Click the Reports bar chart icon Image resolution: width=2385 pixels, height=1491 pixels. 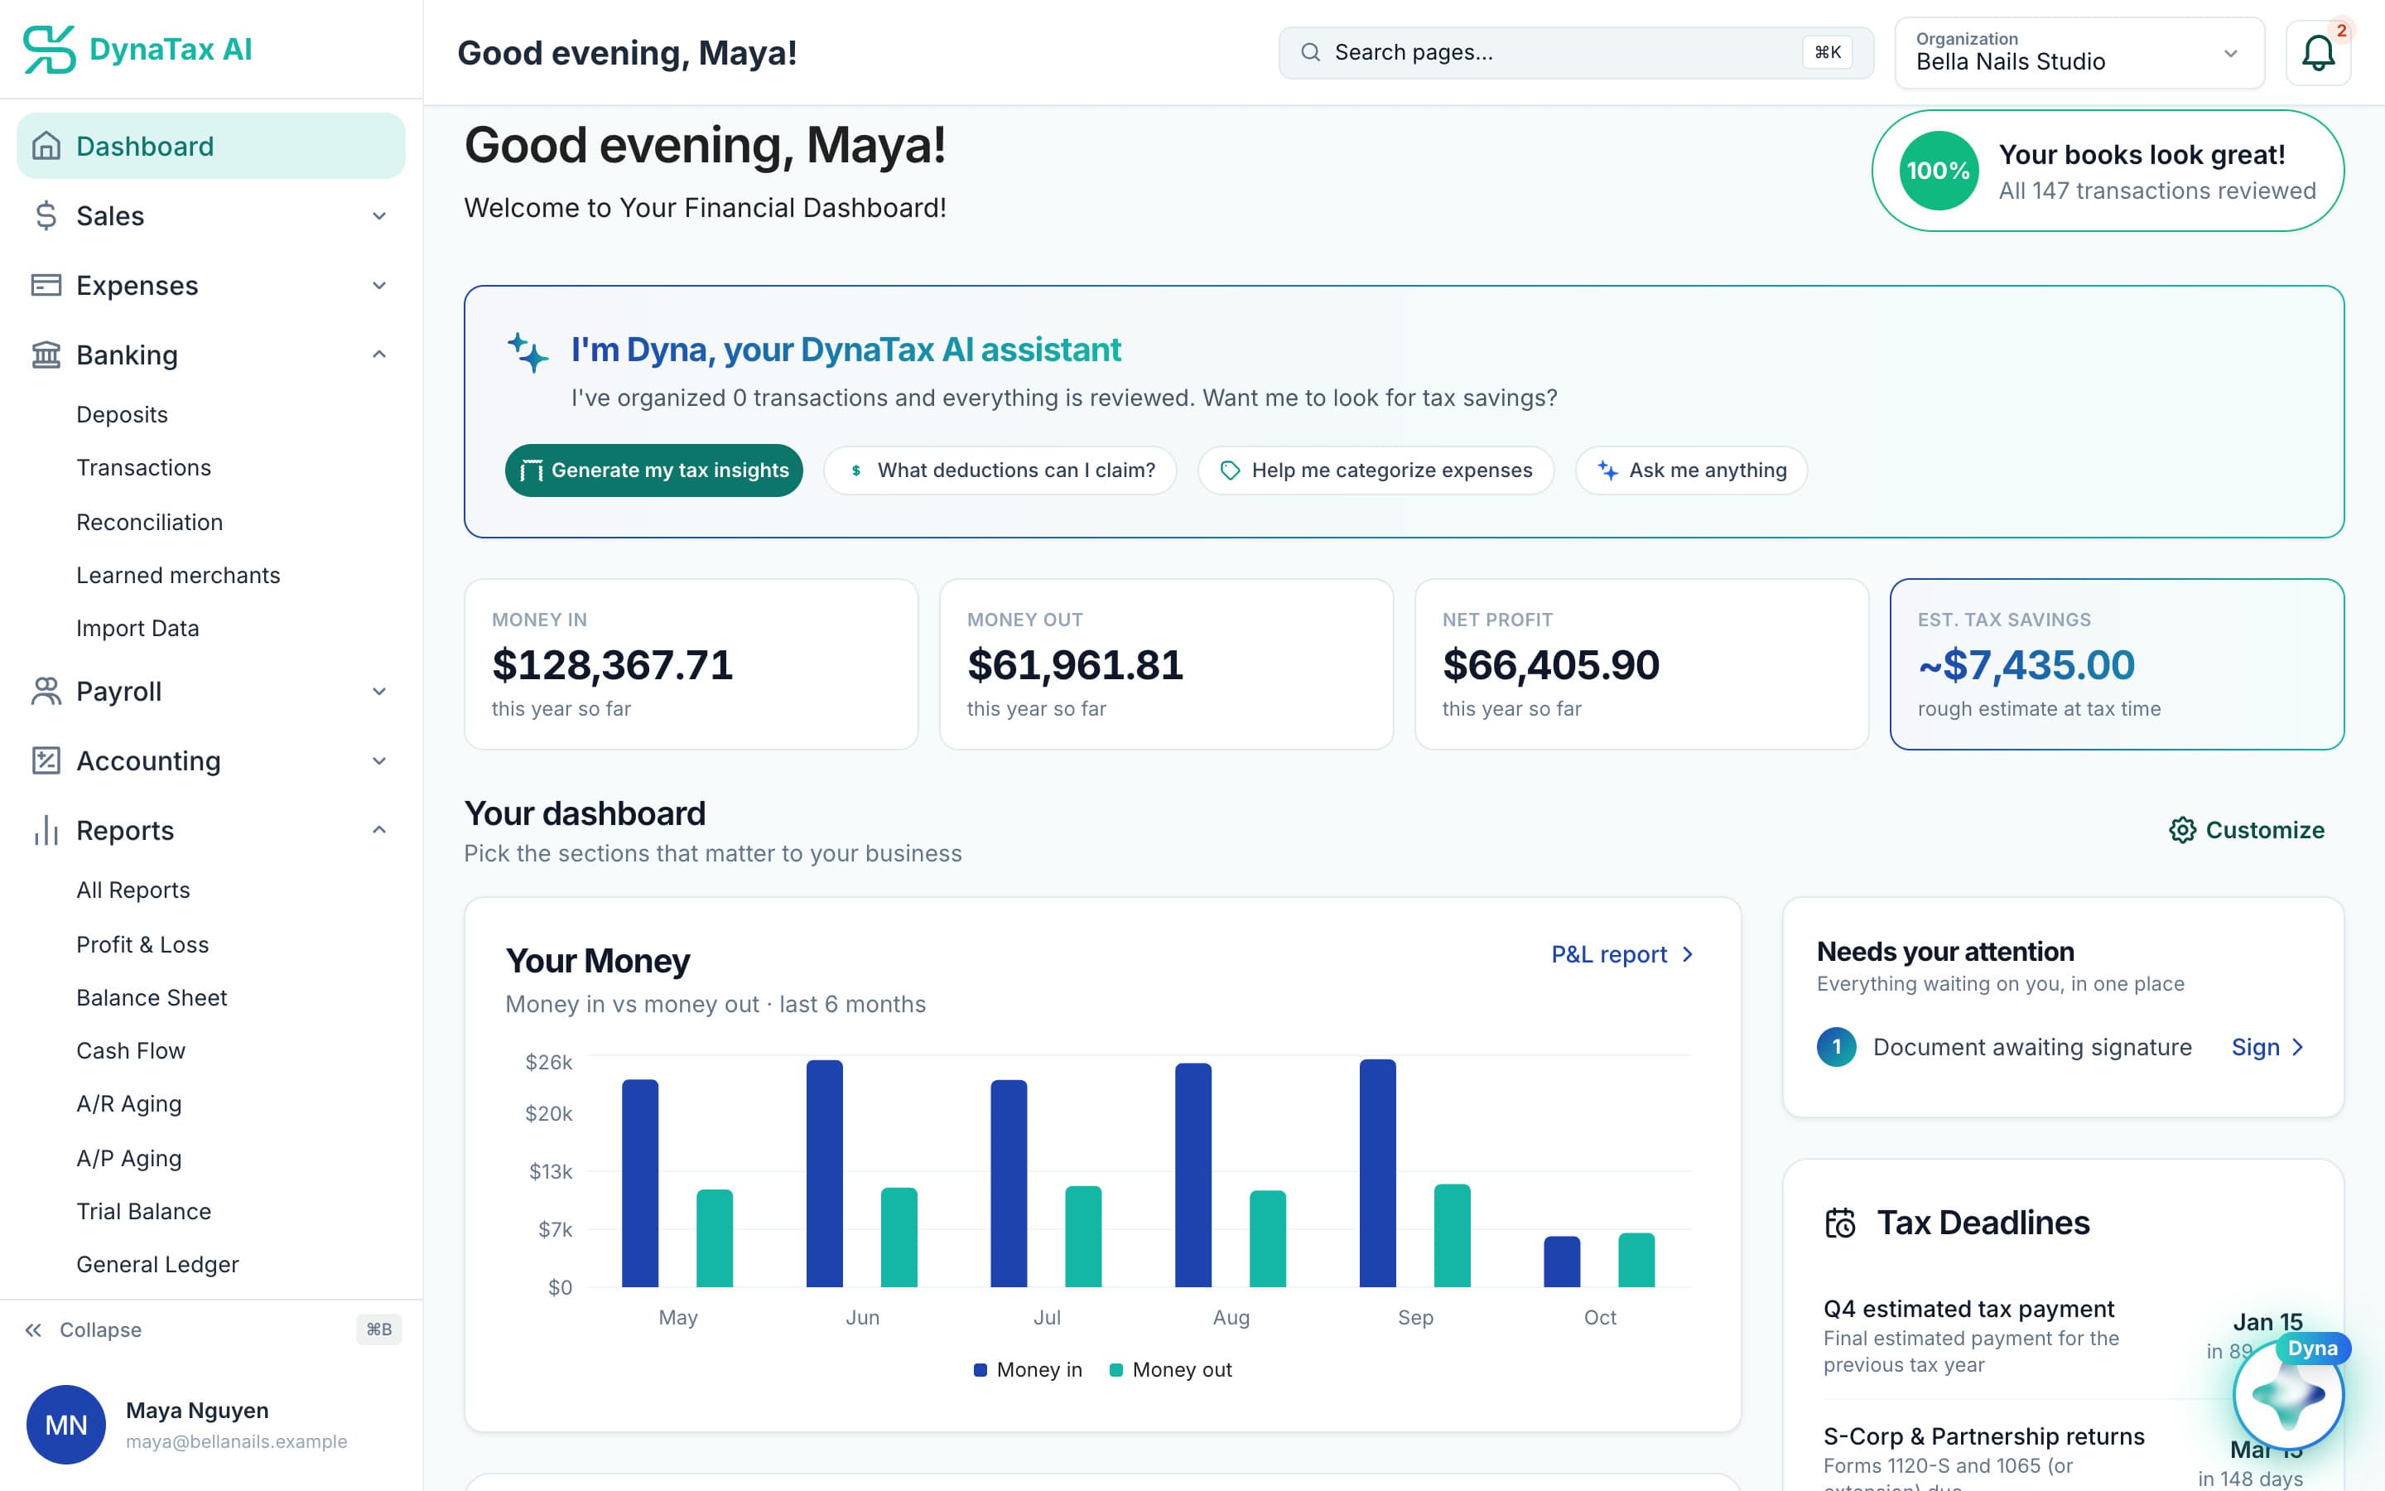pos(46,830)
